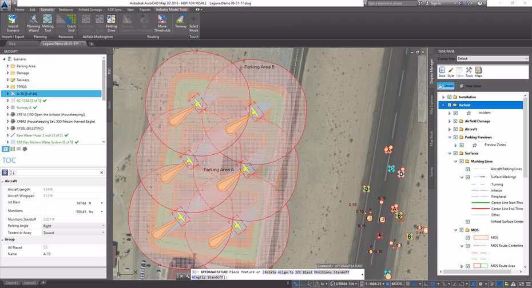Click the first view icon below GEOEXPT tree
The image size is (532, 288).
5,149
